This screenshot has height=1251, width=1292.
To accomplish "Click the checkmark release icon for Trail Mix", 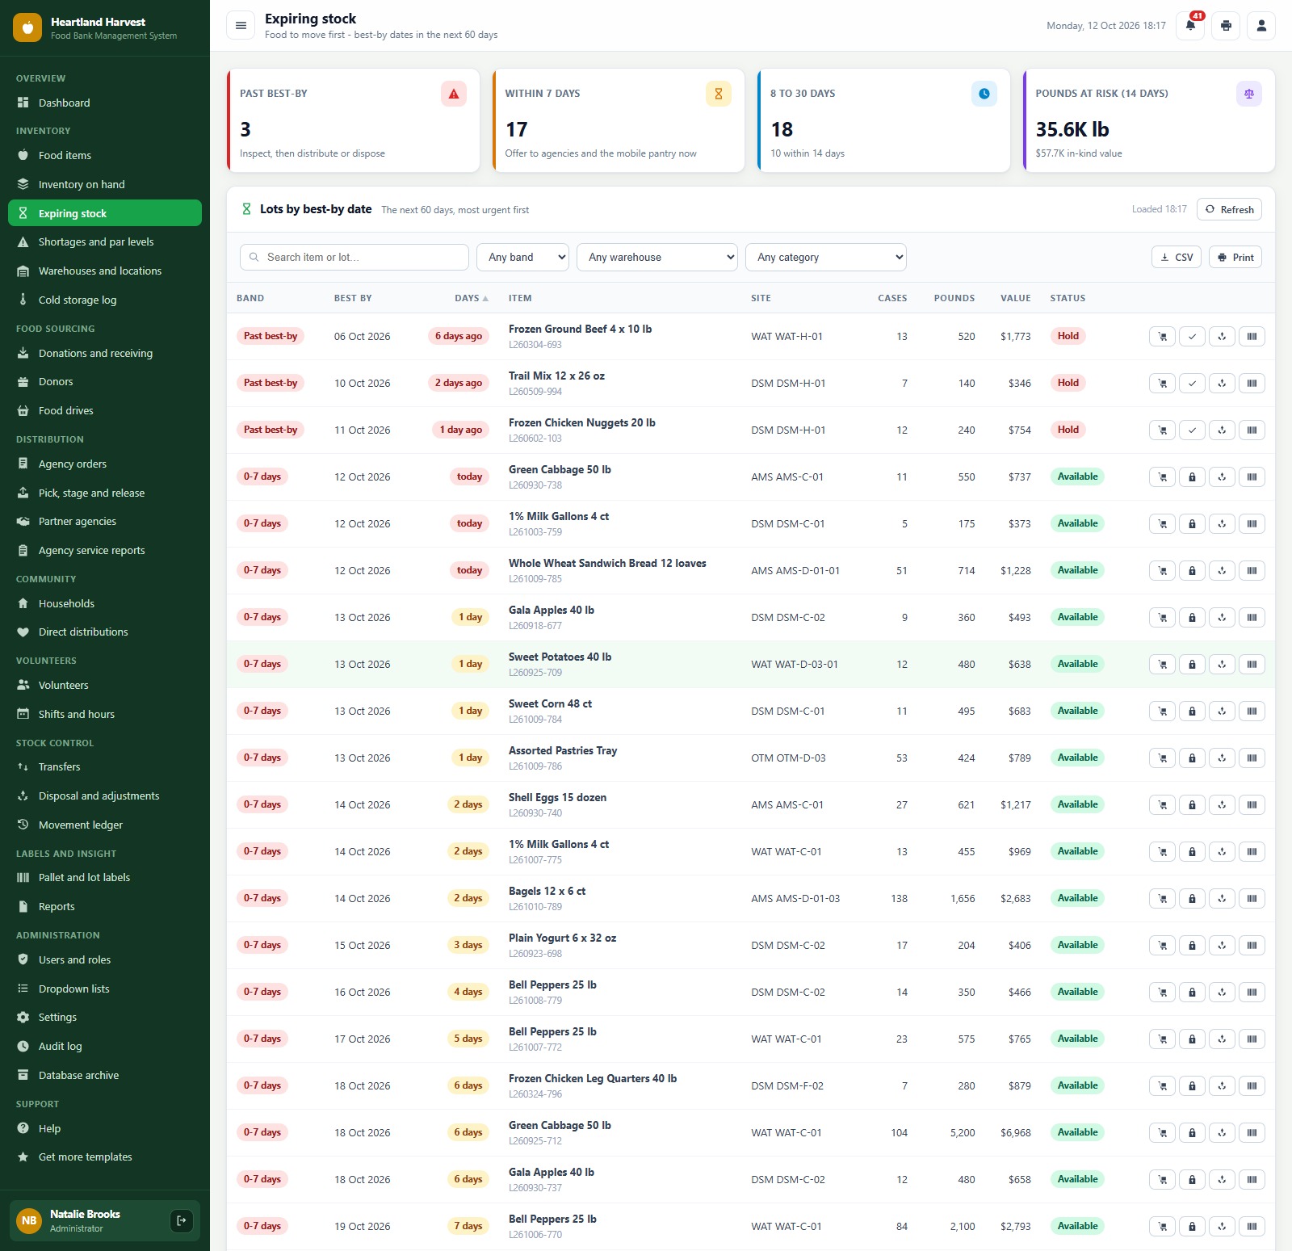I will [x=1192, y=384].
